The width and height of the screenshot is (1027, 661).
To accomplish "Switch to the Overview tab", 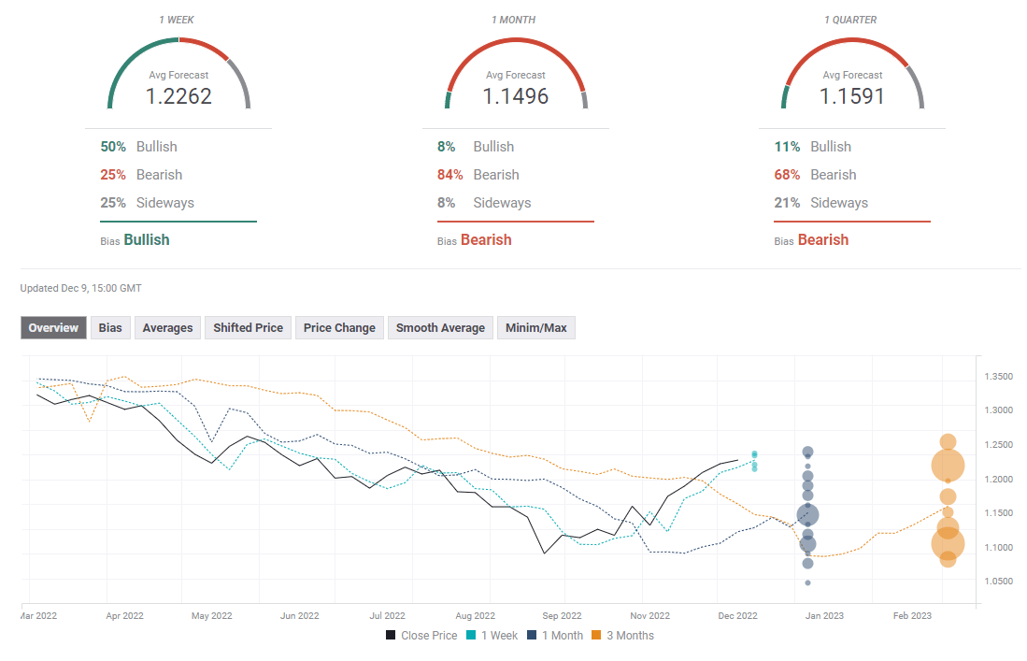I will (x=54, y=327).
